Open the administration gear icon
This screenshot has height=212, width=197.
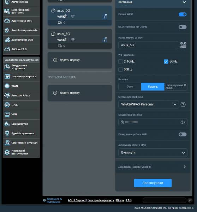(7, 133)
